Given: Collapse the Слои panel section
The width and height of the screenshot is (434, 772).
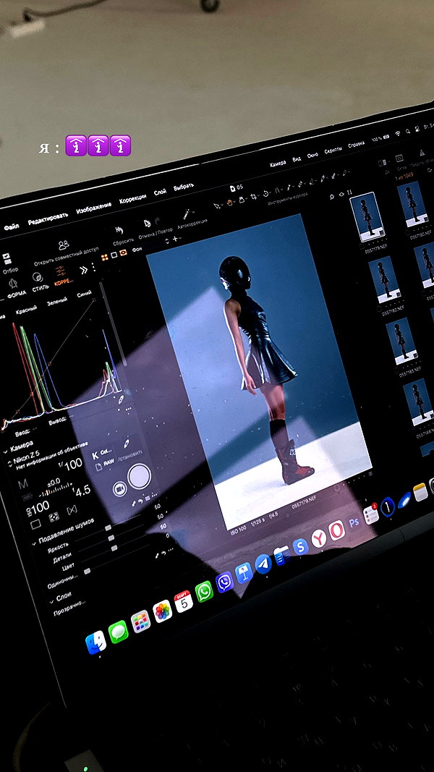Looking at the screenshot, I should click(x=51, y=601).
